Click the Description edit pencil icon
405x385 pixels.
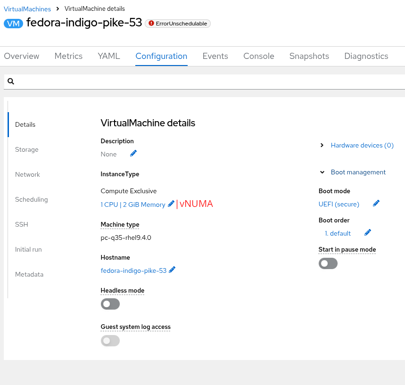coord(133,154)
